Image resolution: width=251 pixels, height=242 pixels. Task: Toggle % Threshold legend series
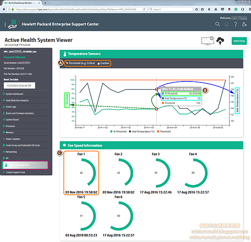click(x=118, y=132)
